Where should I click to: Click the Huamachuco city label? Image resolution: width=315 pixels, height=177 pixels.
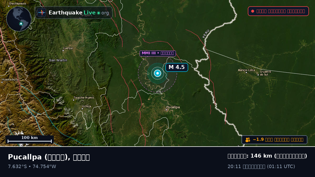[x=10, y=79]
